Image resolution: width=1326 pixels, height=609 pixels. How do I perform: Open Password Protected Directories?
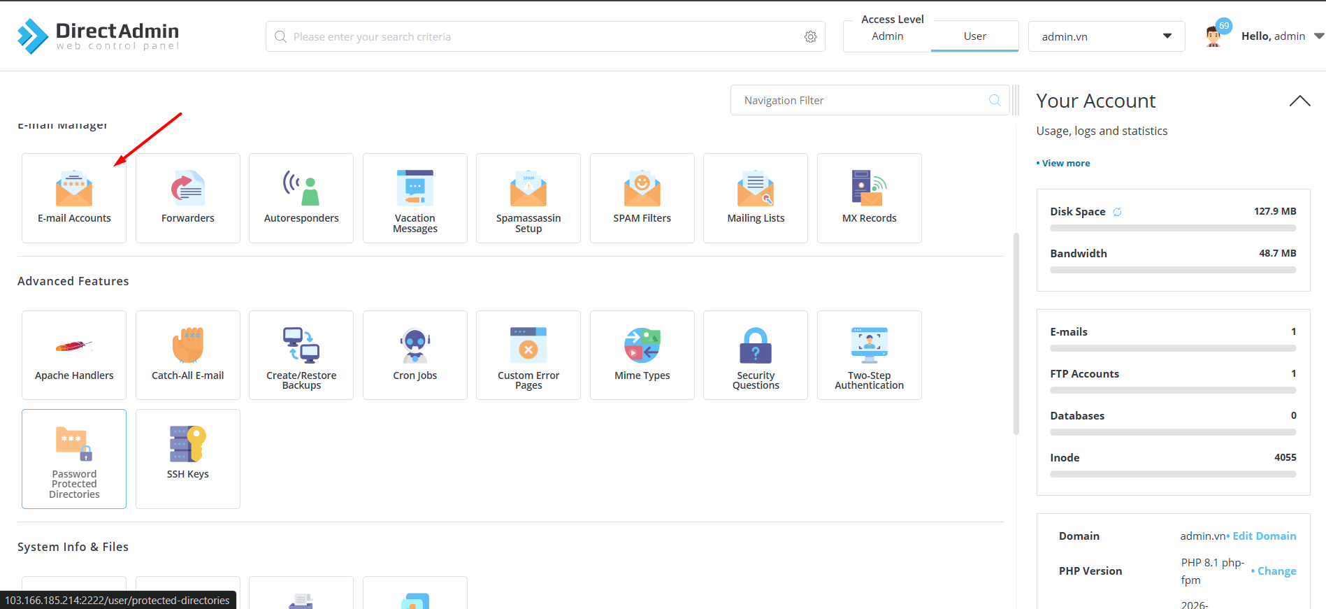coord(74,458)
